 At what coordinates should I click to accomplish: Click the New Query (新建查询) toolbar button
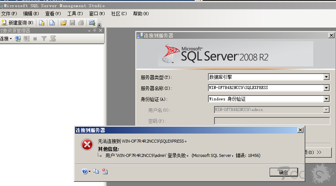tap(17, 23)
